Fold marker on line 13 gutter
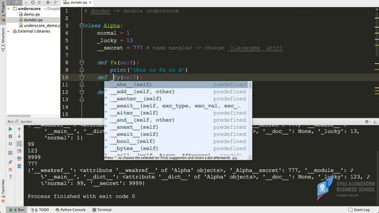The image size is (379, 213). click(82, 99)
